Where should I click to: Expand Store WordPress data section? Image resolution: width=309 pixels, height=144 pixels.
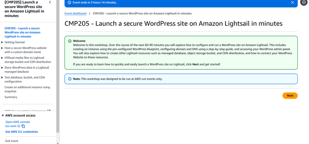click(x=2, y=68)
